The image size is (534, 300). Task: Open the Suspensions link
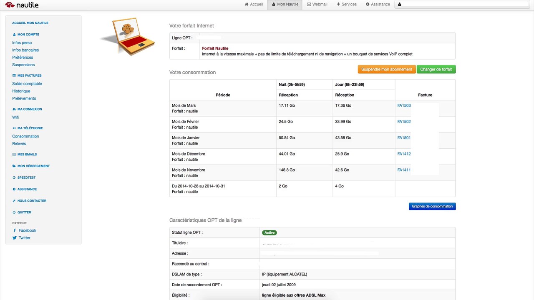tap(23, 65)
